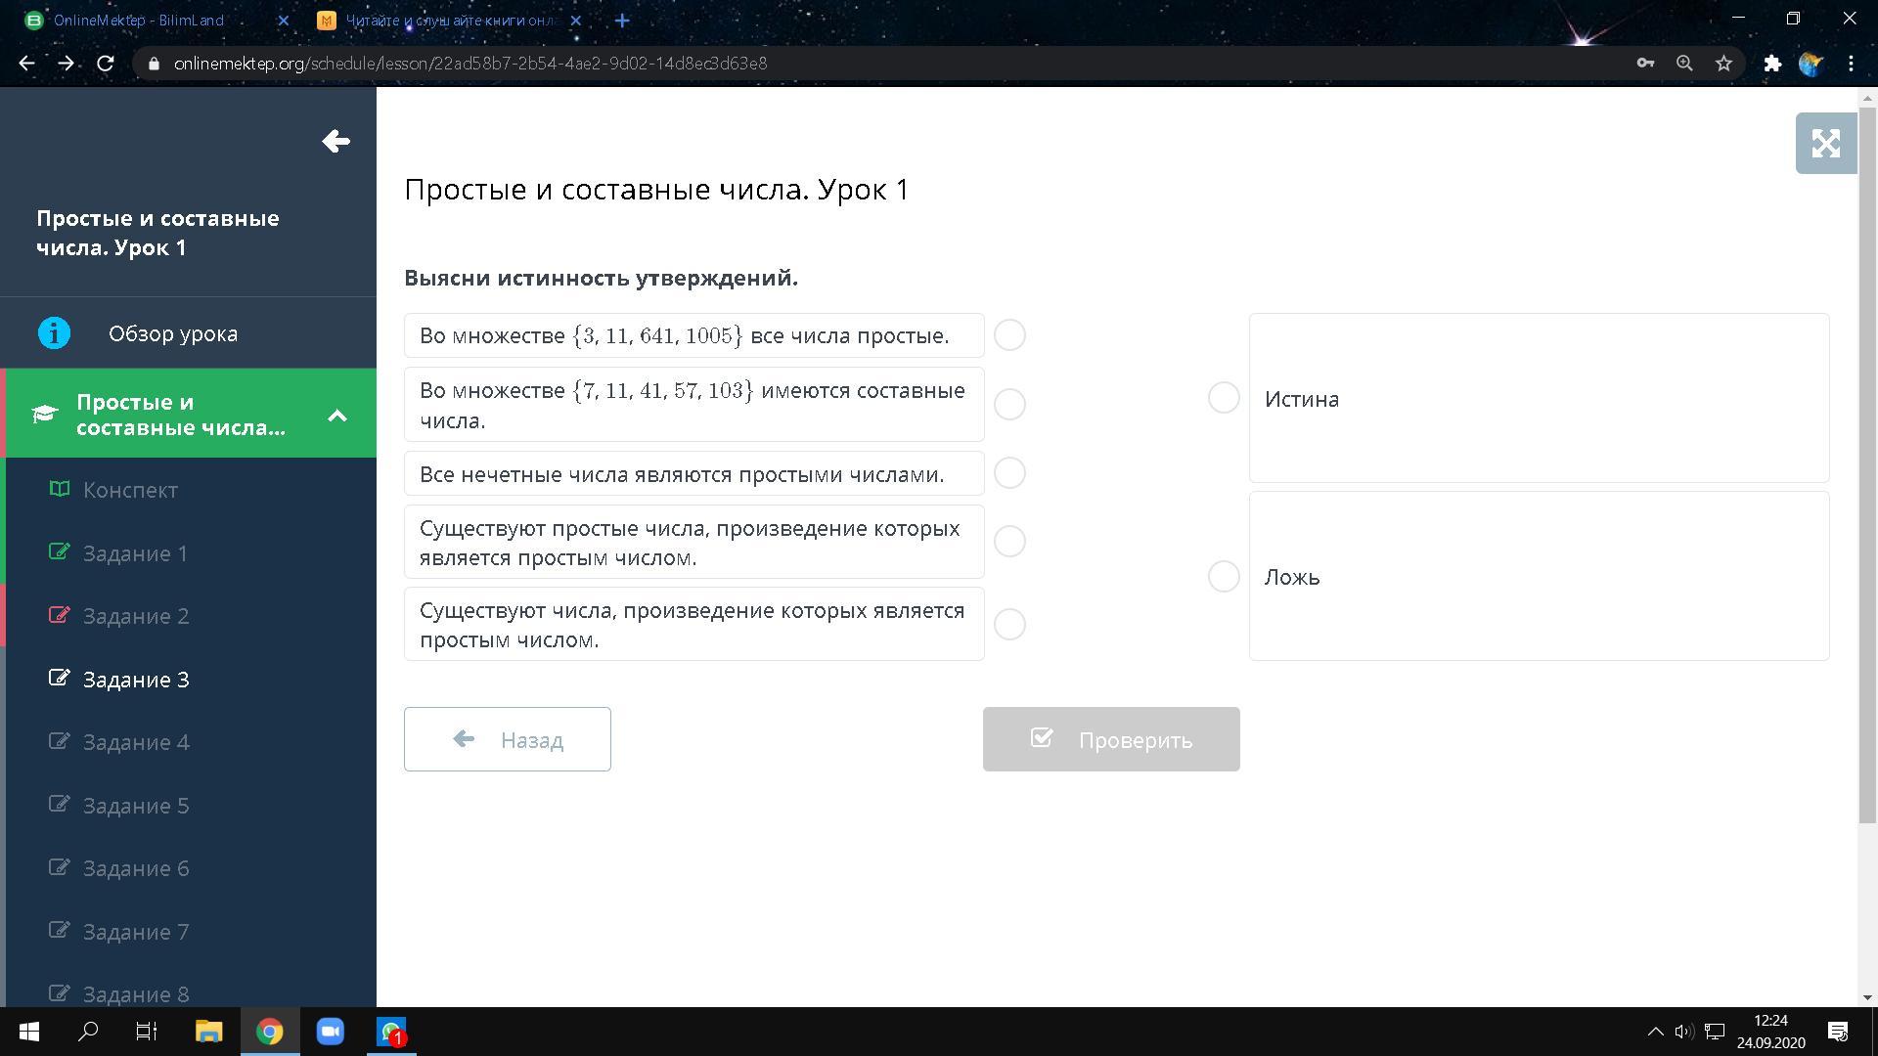The width and height of the screenshot is (1878, 1056).
Task: Click the browser extensions puzzle icon
Action: [1772, 64]
